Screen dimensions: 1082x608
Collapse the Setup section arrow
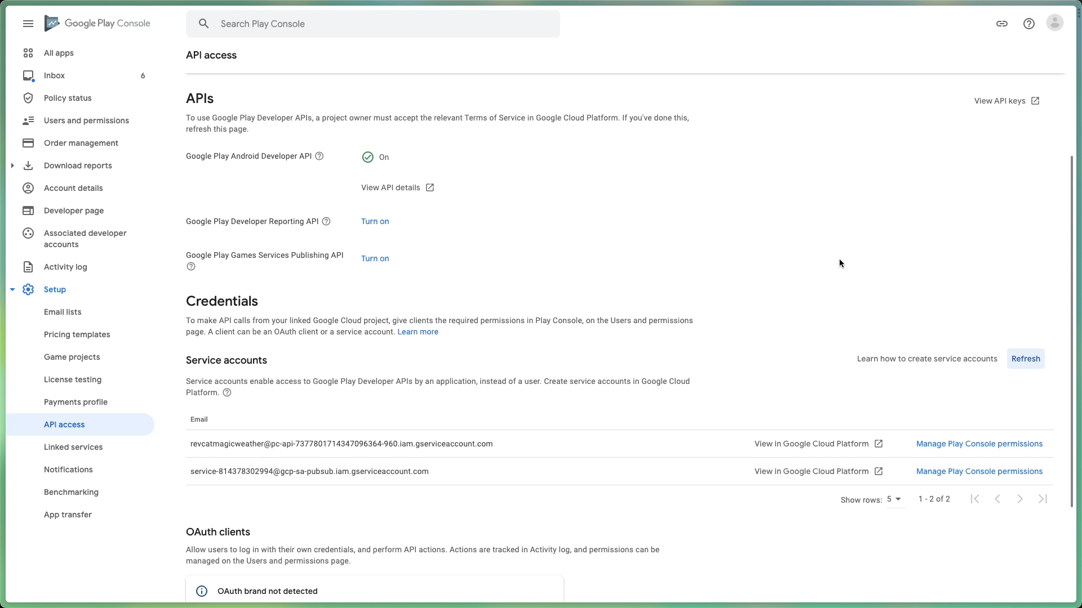click(x=12, y=289)
